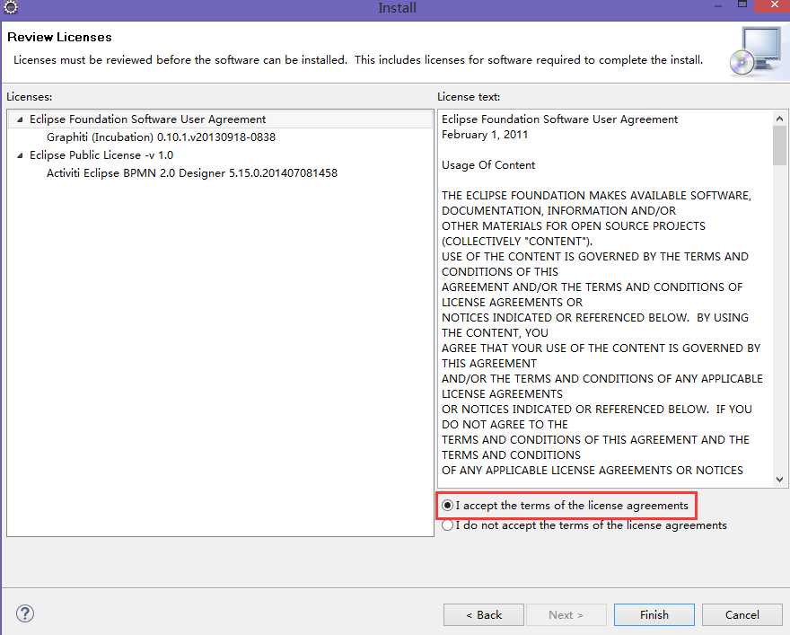This screenshot has width=790, height=635.
Task: Select Eclipse Foundation Software User Agreement row
Action: pyautogui.click(x=221, y=119)
